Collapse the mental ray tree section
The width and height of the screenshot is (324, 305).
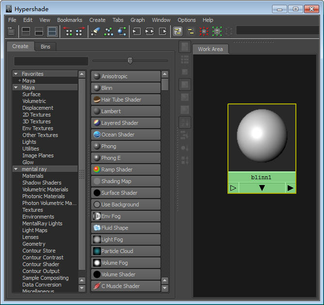[16, 169]
